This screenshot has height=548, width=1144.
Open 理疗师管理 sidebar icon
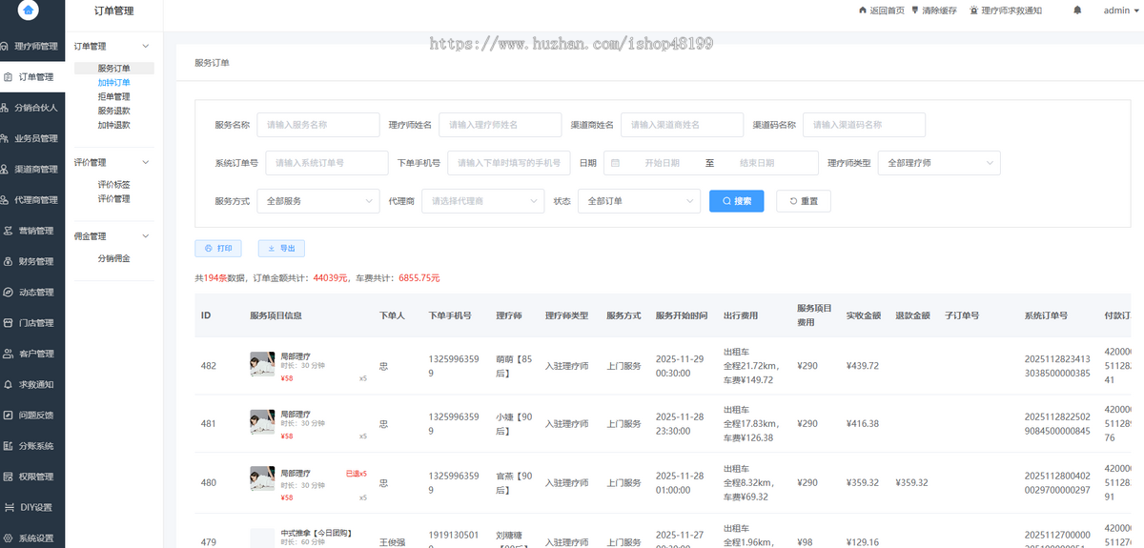(x=6, y=46)
